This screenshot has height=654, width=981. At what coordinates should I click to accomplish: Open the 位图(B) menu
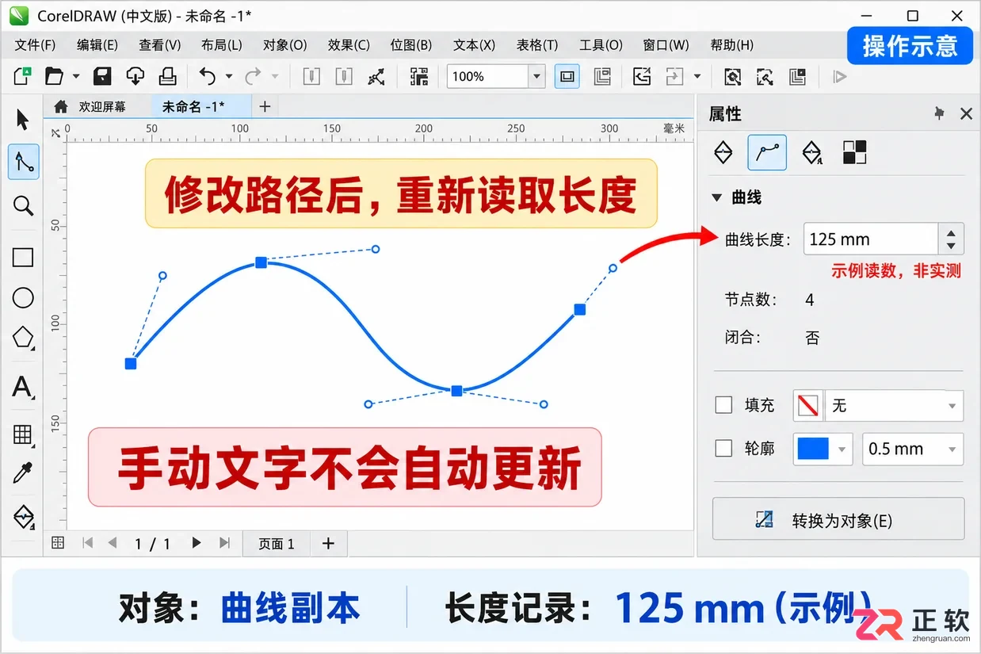[411, 45]
